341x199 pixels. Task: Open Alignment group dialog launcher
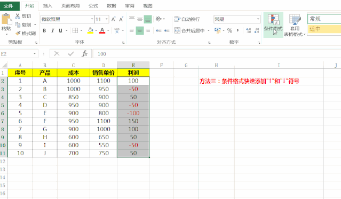point(209,43)
